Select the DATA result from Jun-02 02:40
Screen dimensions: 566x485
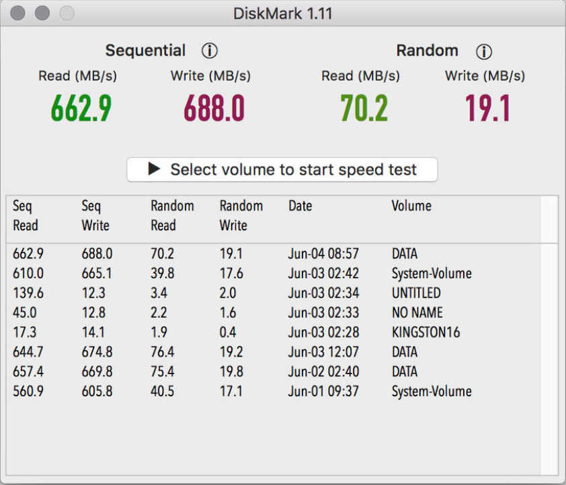[269, 371]
